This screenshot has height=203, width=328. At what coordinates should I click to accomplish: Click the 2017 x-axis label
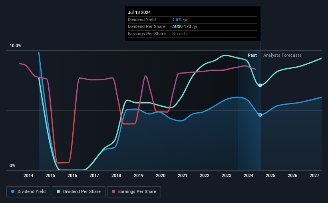(x=94, y=175)
